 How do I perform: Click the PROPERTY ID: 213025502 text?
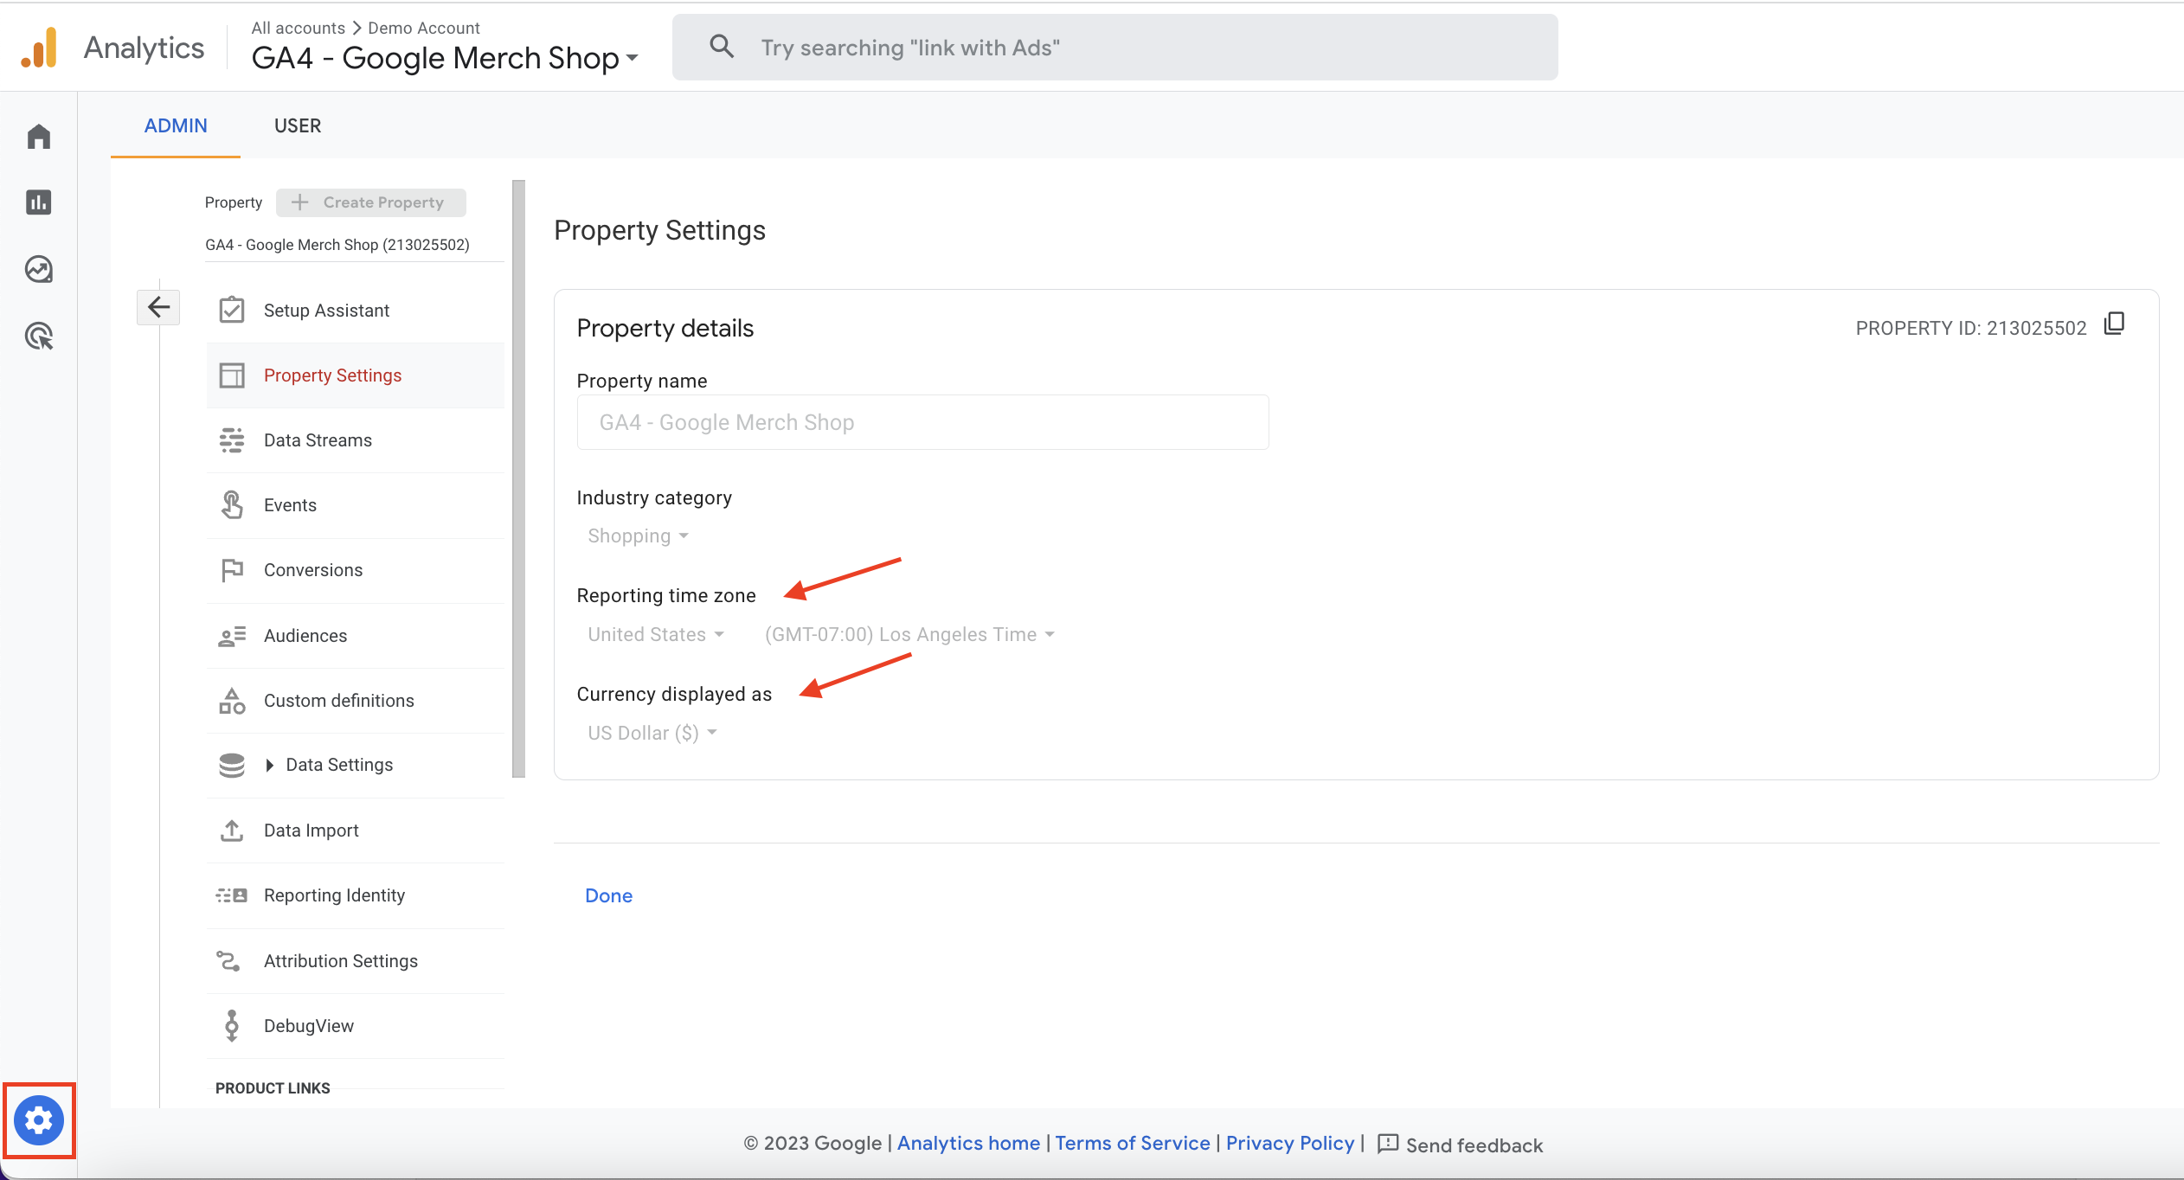coord(1971,329)
